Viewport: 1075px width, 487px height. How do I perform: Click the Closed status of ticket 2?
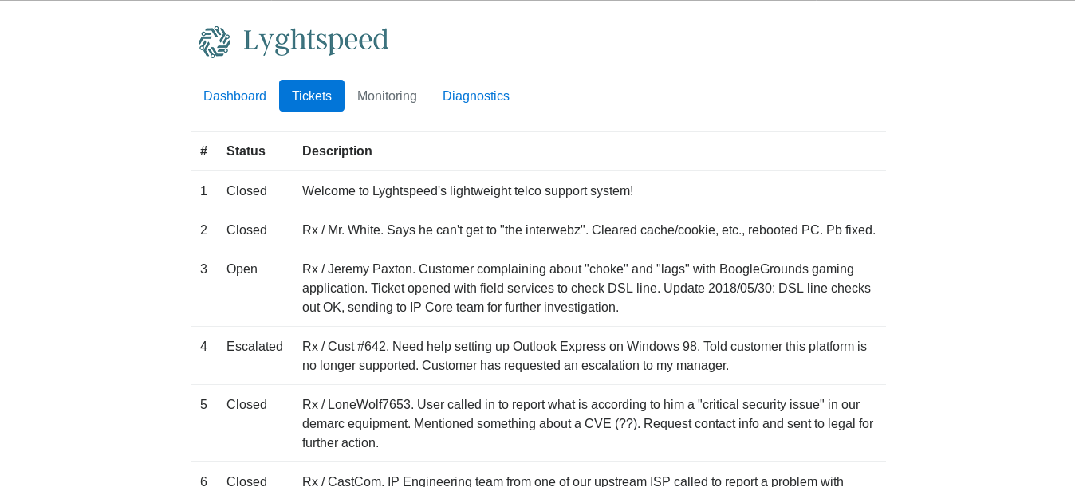click(x=246, y=230)
